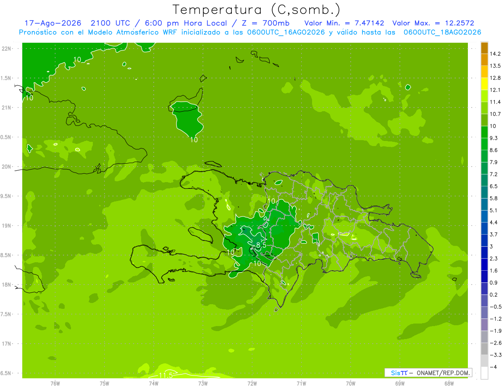This screenshot has width=504, height=389.
Task: Click the '13.5' colorbar value
Action: (x=495, y=66)
